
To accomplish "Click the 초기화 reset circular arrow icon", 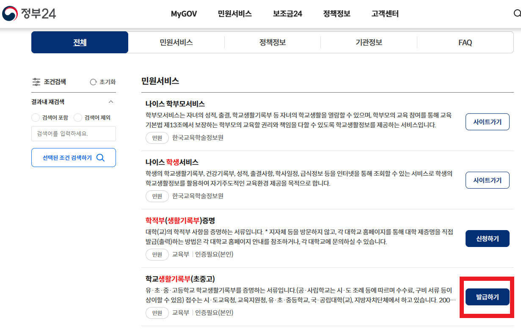I will [94, 82].
